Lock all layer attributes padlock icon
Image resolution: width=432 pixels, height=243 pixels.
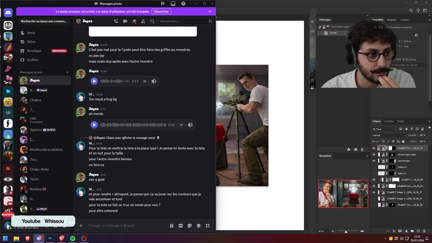click(x=403, y=141)
